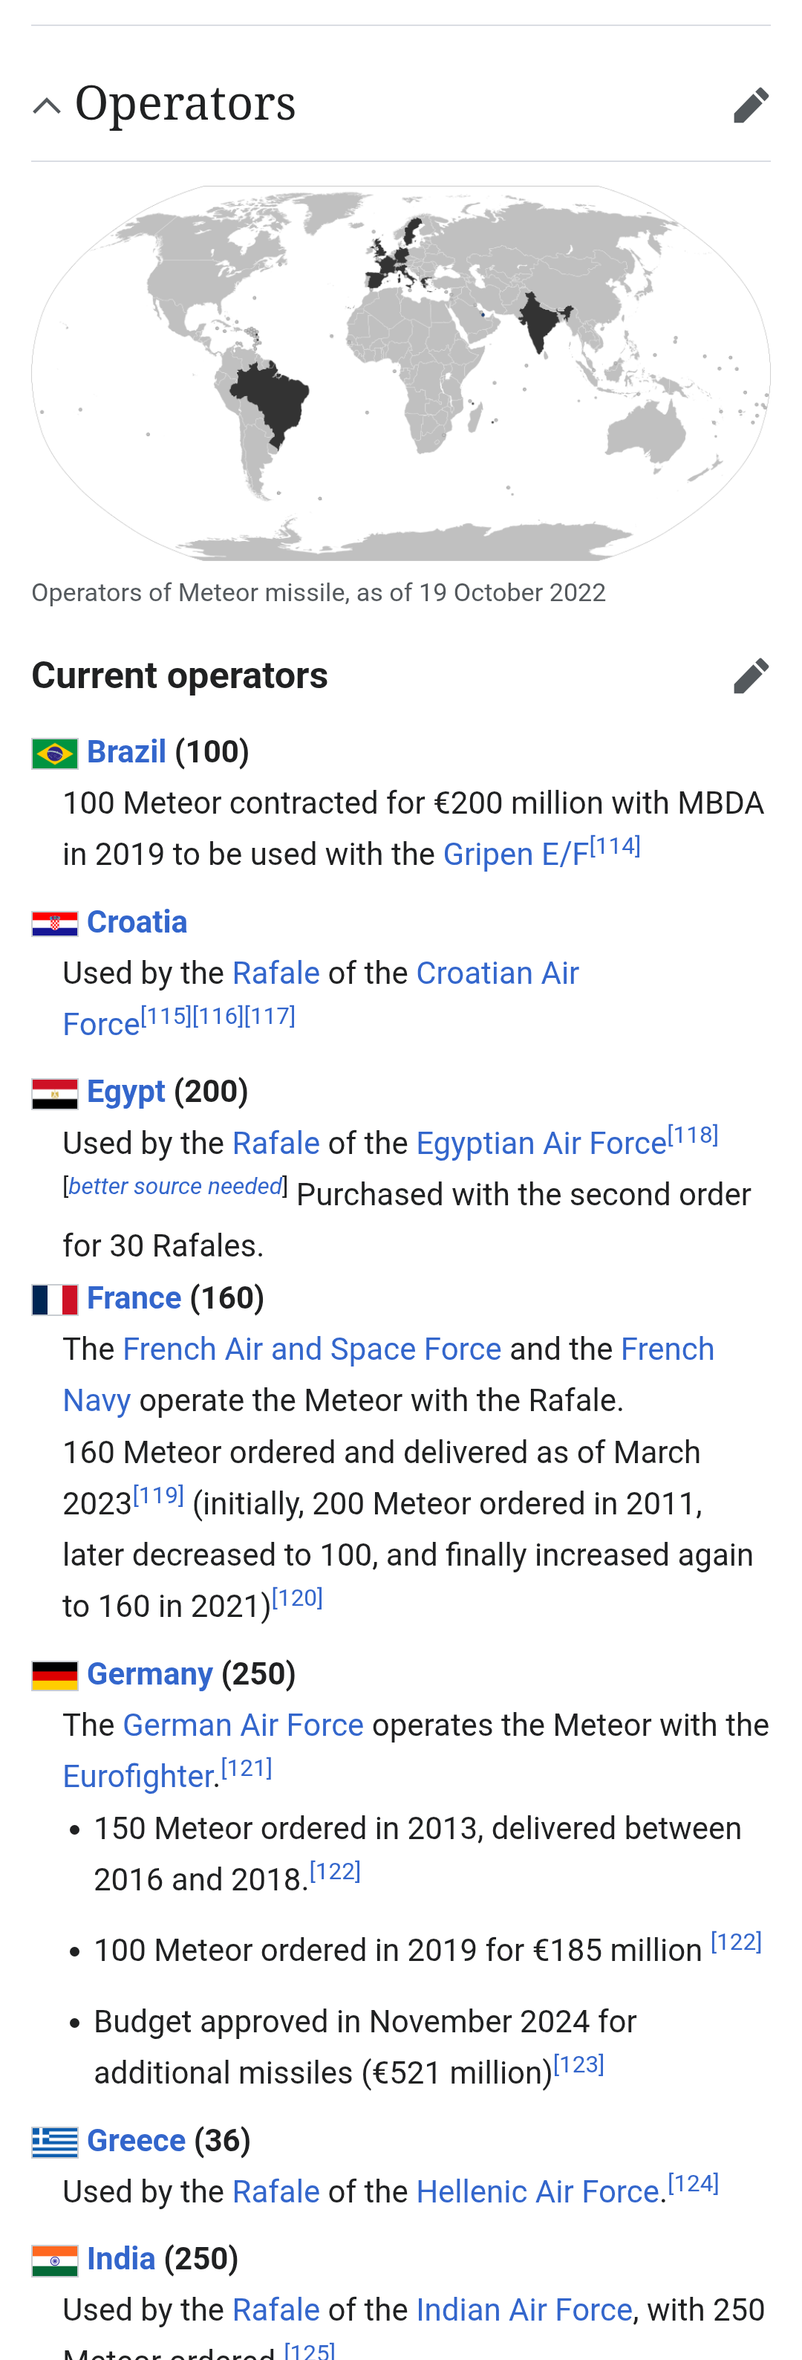Screen dimensions: 802x2360
Task: Click the France flag icon
Action: coord(55,1299)
